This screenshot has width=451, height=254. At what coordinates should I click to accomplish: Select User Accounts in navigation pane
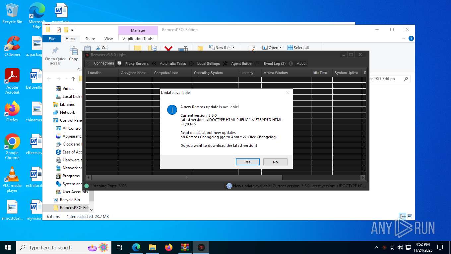75,192
